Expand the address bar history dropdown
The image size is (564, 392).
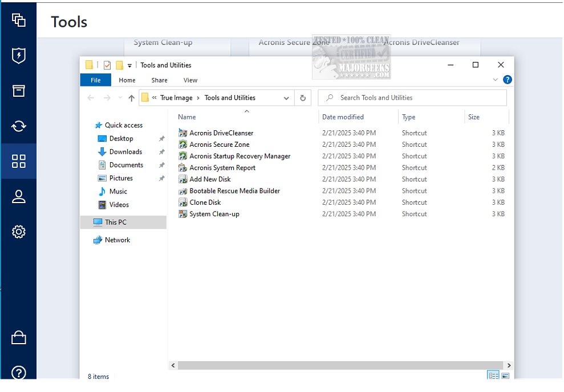tap(286, 98)
